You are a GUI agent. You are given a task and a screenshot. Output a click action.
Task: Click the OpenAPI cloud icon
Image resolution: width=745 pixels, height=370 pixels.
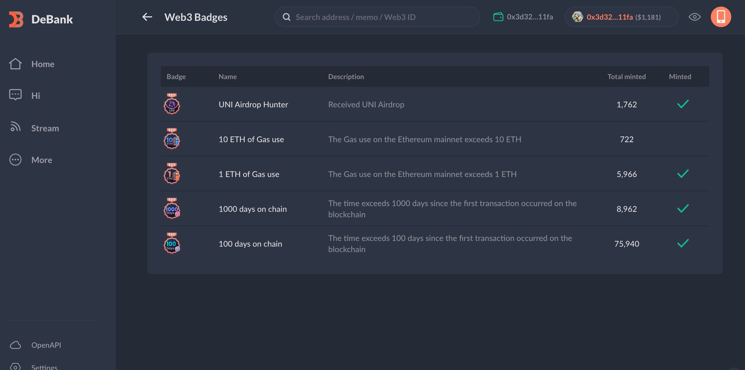point(15,345)
